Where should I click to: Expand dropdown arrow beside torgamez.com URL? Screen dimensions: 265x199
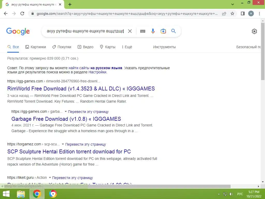click(63, 144)
